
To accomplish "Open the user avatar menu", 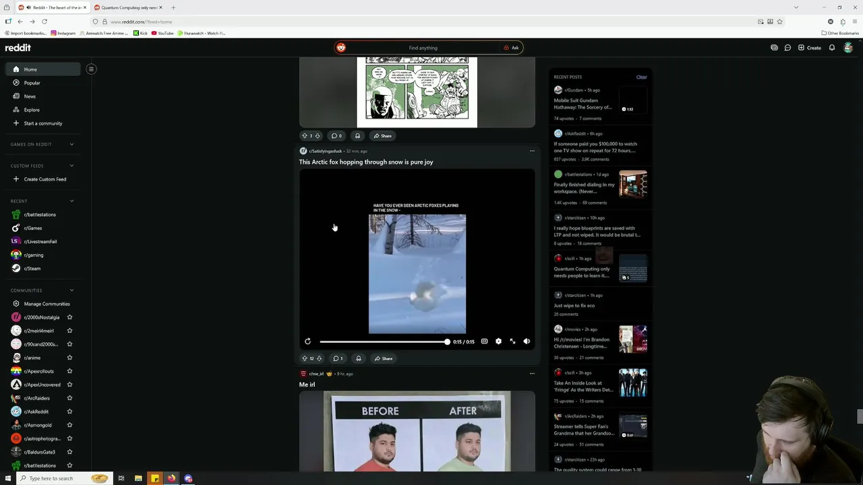I will tap(848, 48).
